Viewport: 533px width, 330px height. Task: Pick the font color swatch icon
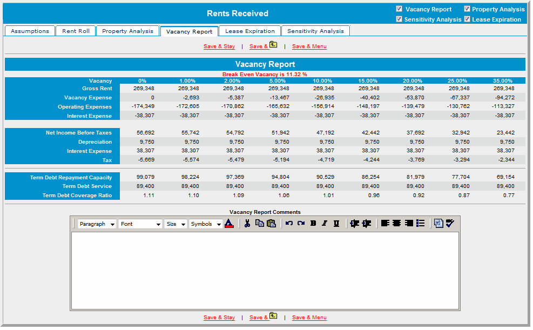[229, 224]
